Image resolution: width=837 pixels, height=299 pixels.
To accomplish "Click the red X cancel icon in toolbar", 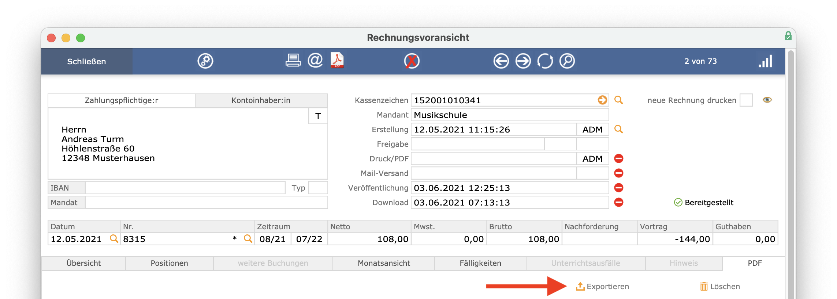I will (x=412, y=61).
